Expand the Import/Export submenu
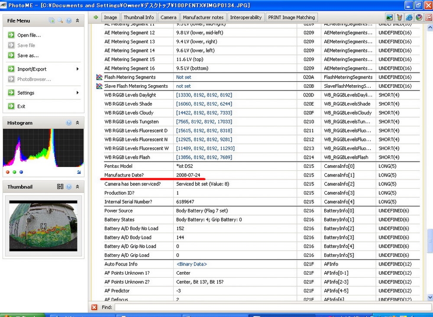433x317 pixels. coord(78,69)
